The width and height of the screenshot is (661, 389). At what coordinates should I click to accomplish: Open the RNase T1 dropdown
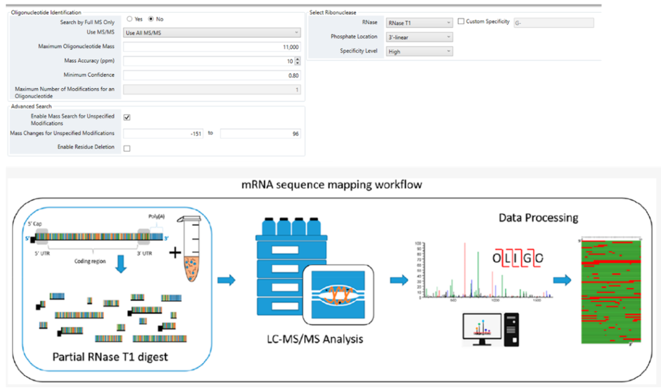pos(419,23)
